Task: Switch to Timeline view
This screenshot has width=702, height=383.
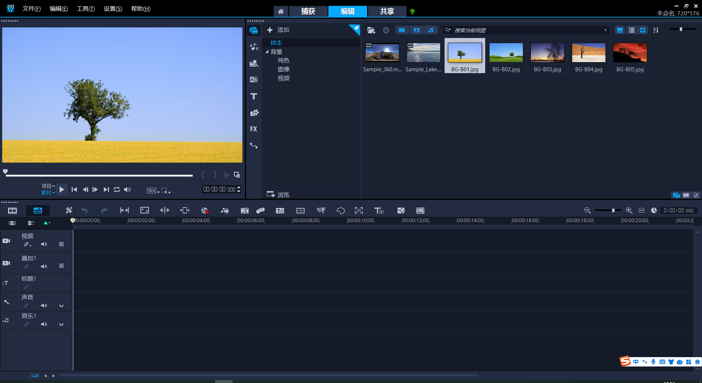Action: pos(38,211)
